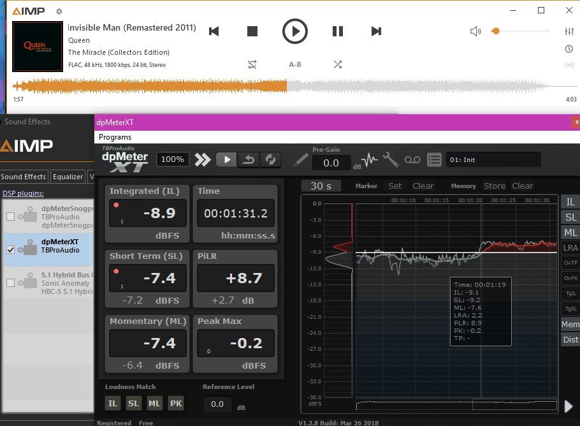Screen dimensions: 580x426
Task: Click Loudness Match PK button
Action: tap(176, 404)
